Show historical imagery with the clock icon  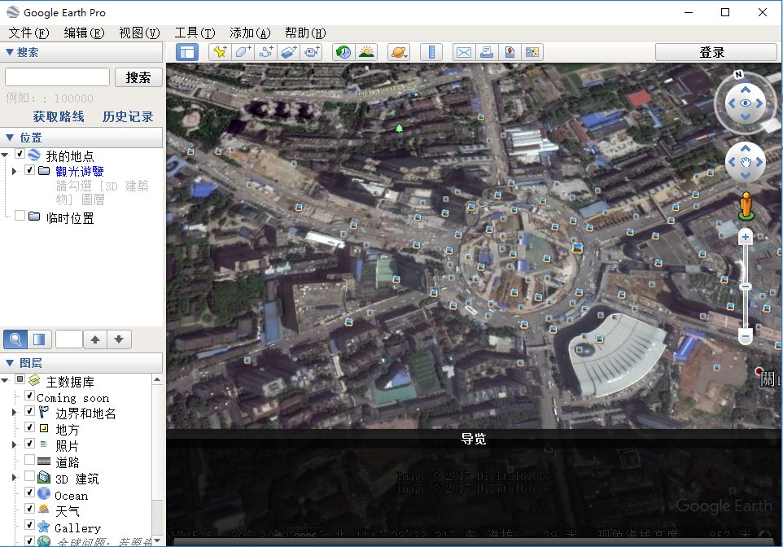(x=342, y=51)
